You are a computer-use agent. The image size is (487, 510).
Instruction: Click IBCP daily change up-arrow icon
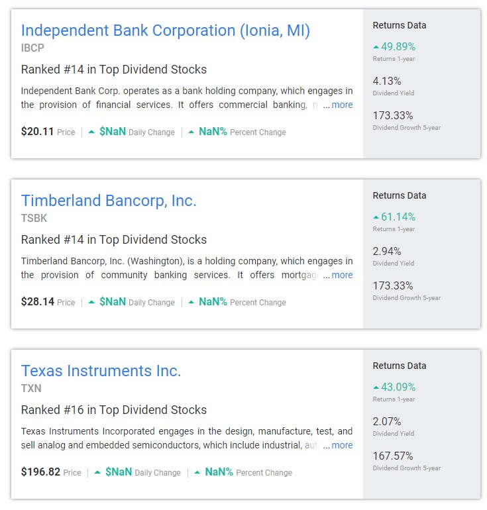[x=91, y=132]
